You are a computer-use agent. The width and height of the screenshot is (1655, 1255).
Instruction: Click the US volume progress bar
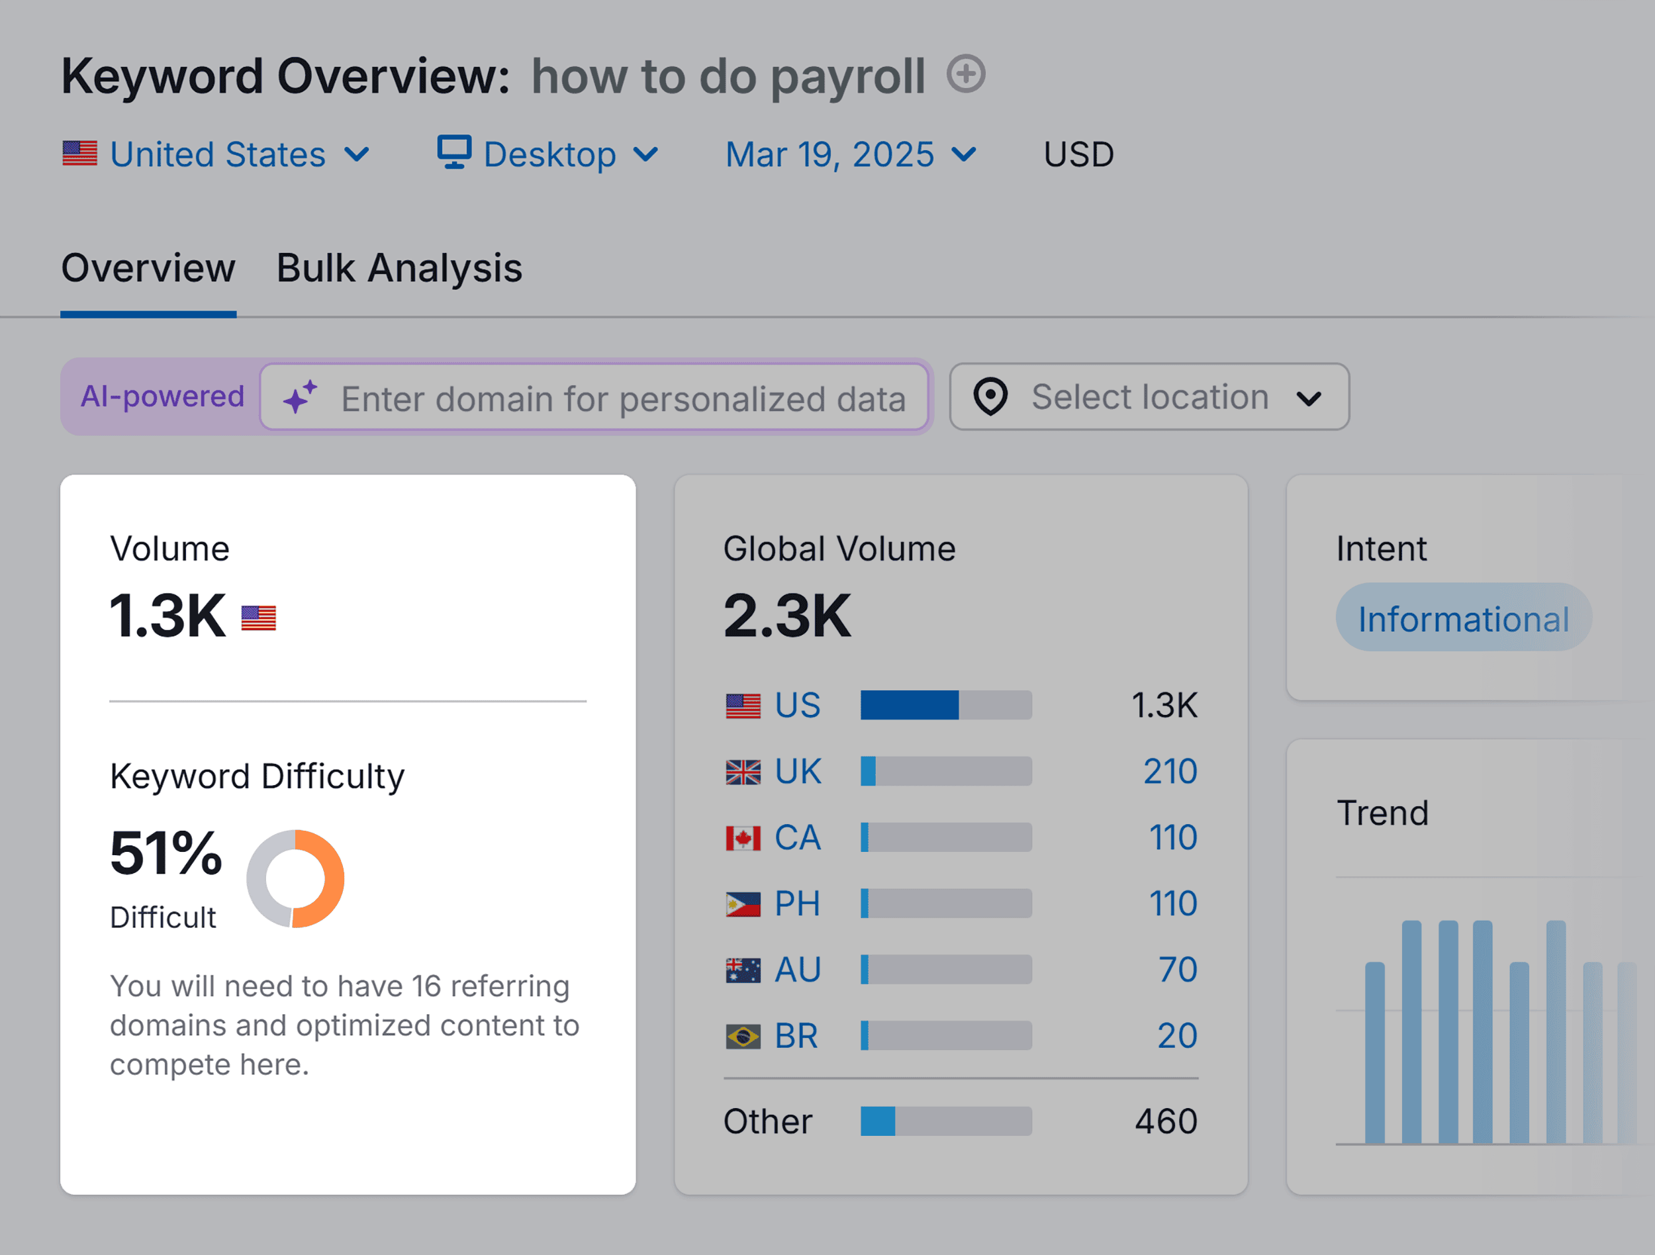click(x=946, y=706)
